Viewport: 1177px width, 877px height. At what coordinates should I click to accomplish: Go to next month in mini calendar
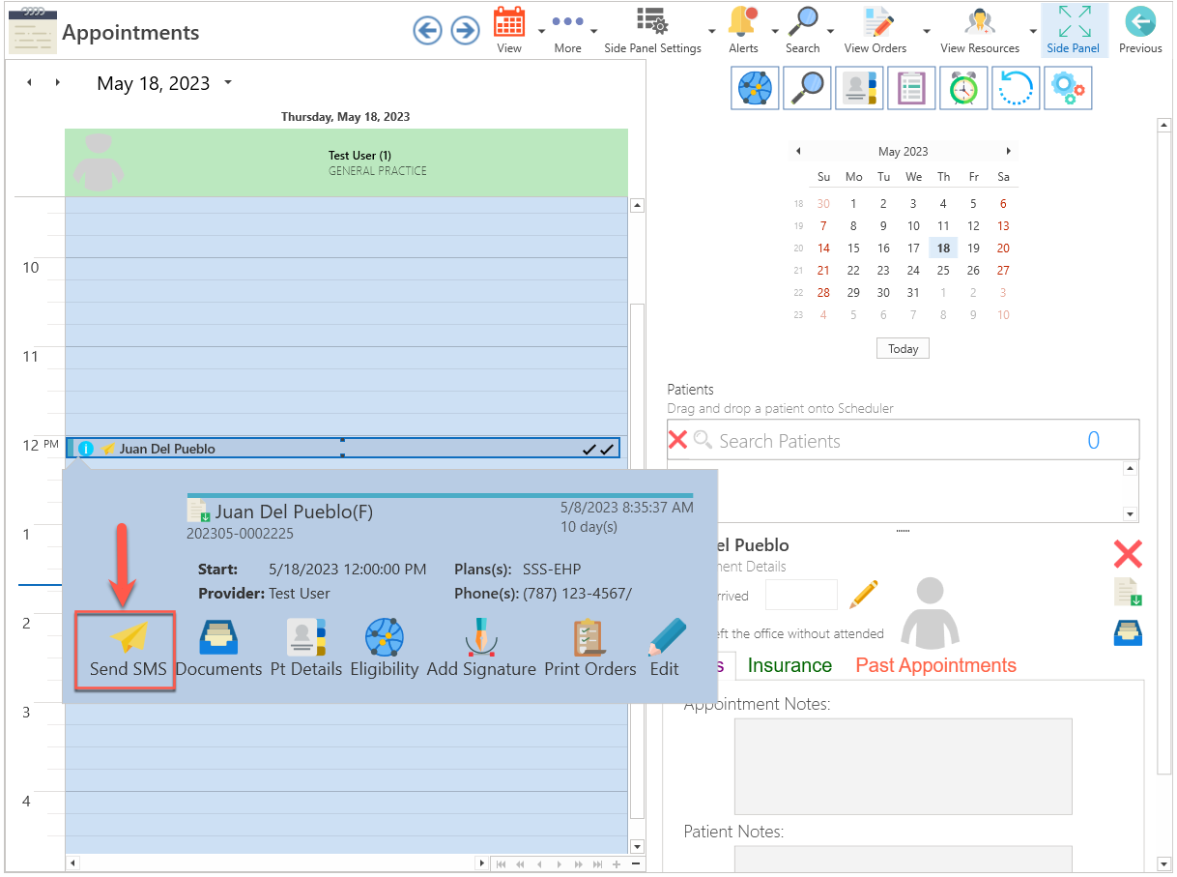(1009, 152)
